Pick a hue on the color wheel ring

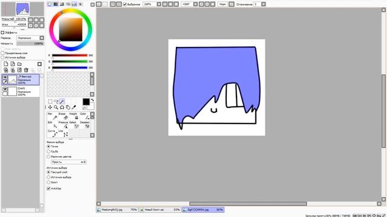(71, 11)
